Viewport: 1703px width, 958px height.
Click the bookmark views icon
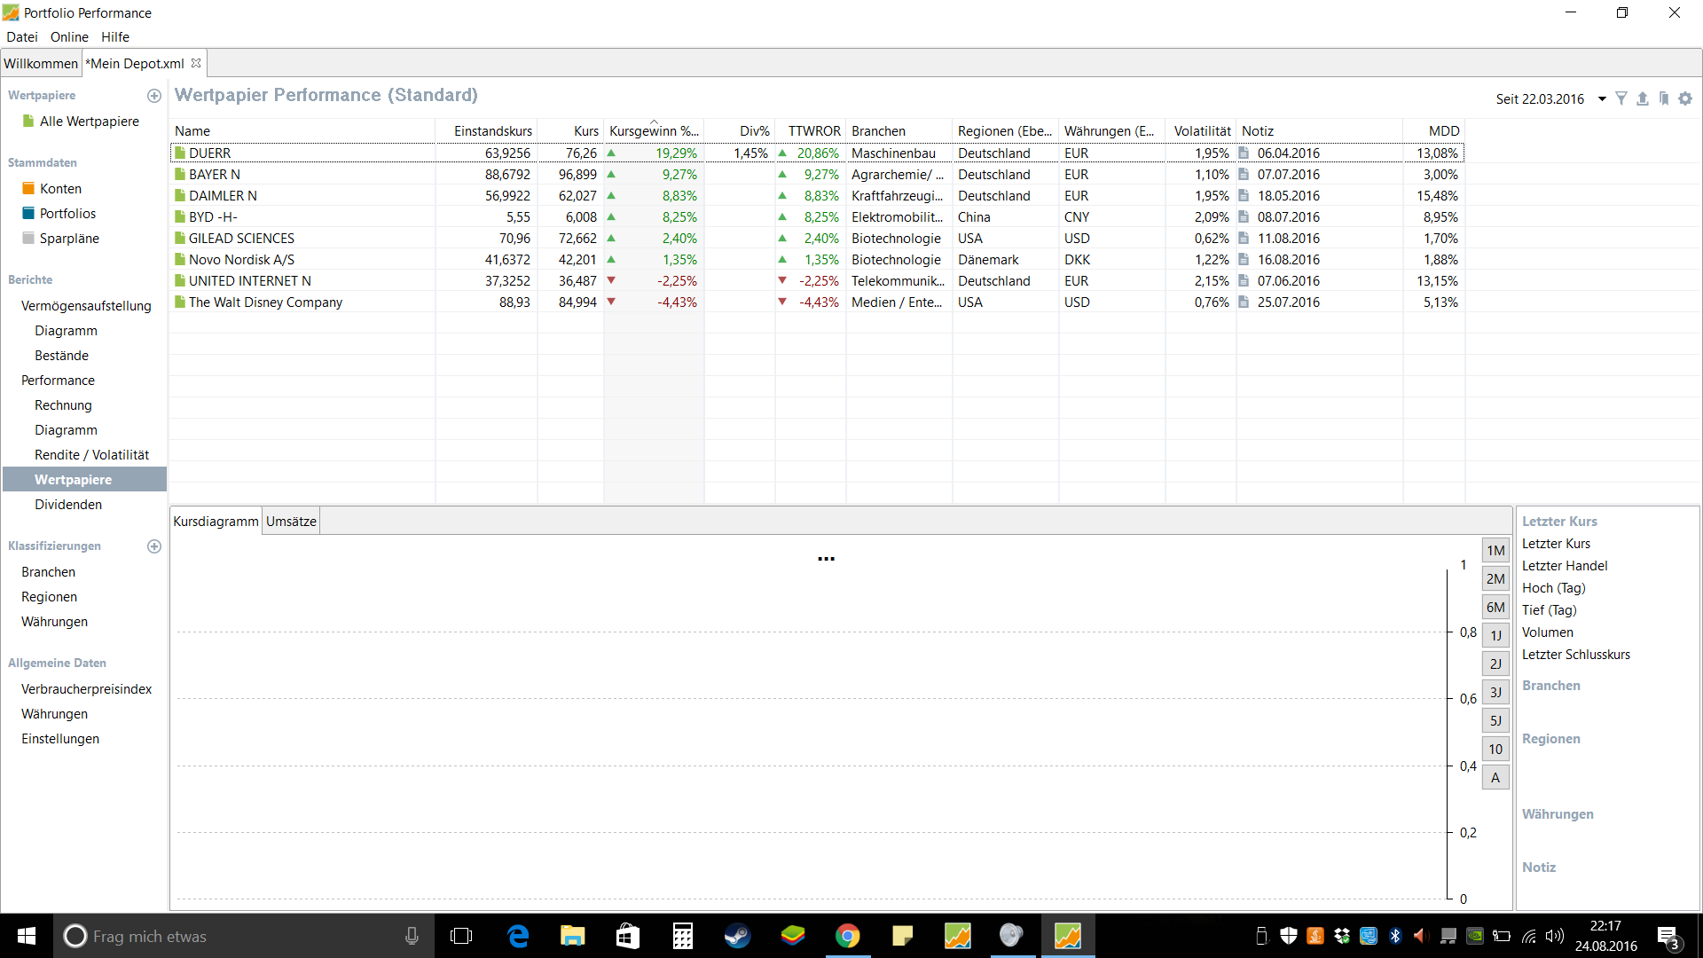tap(1664, 98)
